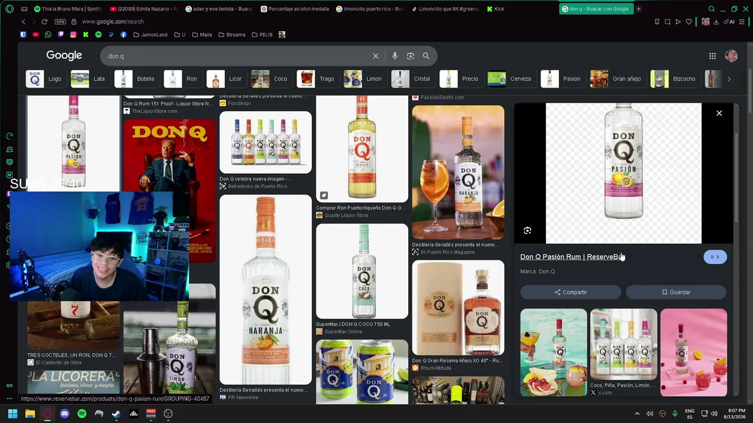Filter images by Logo chip
This screenshot has height=423, width=753.
(x=45, y=79)
